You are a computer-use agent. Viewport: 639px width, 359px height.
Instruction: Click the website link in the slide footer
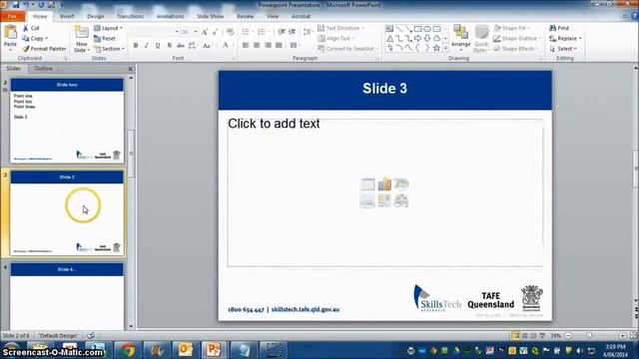point(306,309)
